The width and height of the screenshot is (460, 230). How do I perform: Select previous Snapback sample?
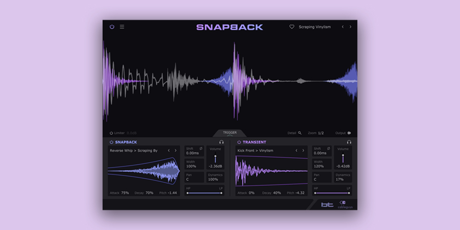[x=169, y=150]
